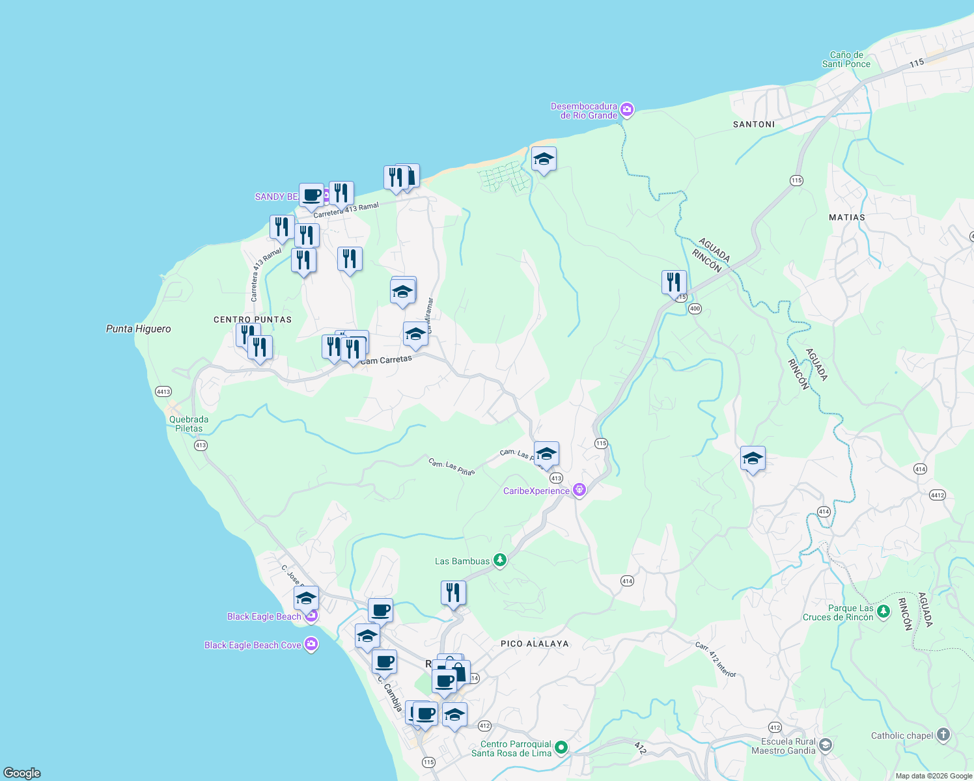Click the Escuela Rural Maestro Gandia school icon
The height and width of the screenshot is (781, 974).
click(x=825, y=745)
